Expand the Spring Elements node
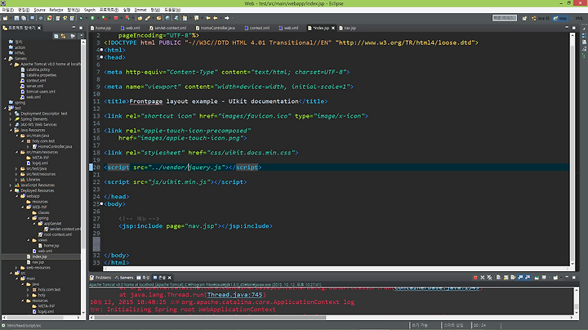Screen dimensions: 588x330 [11, 119]
